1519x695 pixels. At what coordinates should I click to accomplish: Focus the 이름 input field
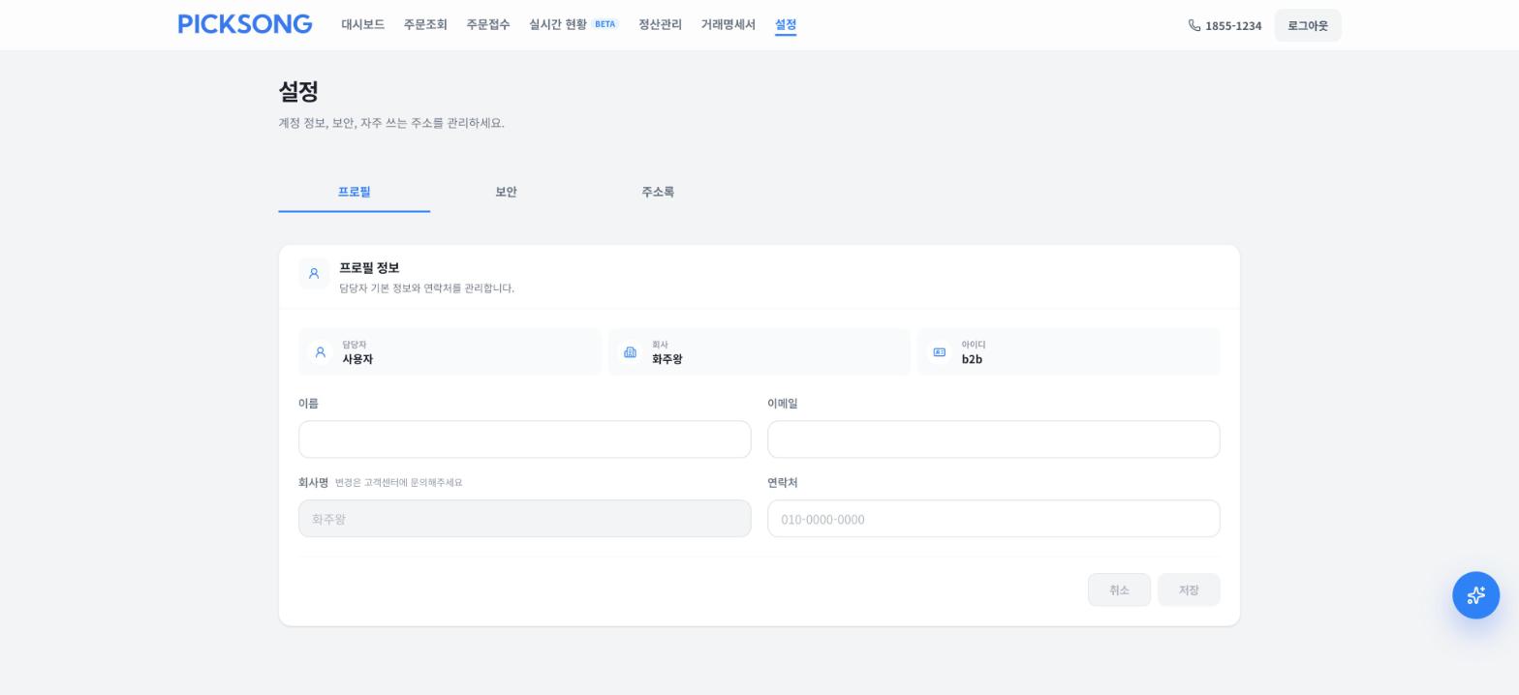(x=525, y=439)
